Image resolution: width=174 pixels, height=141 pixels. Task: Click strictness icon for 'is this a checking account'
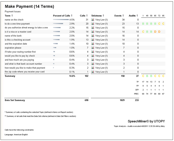point(93,40)
